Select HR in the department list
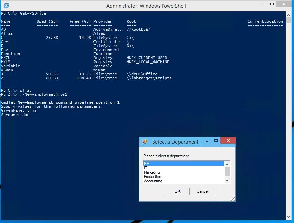 [x=184, y=163]
